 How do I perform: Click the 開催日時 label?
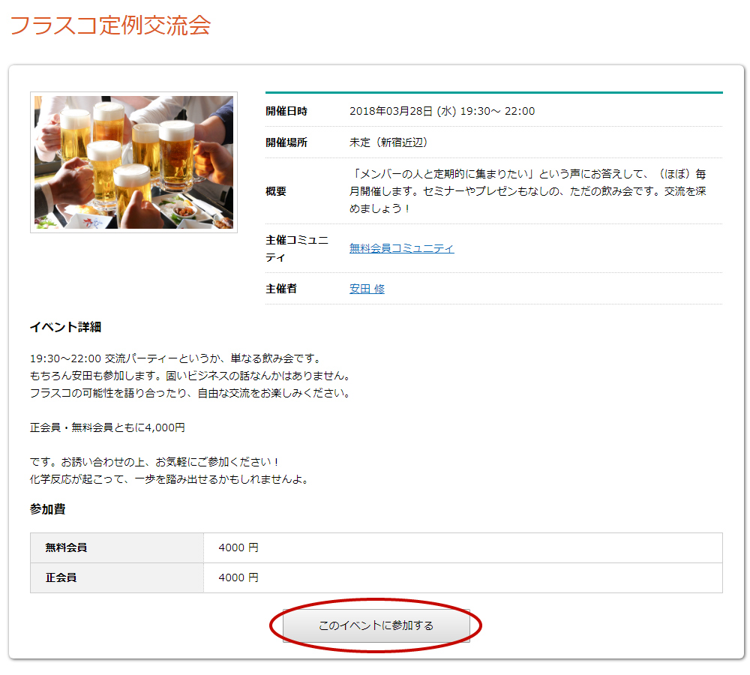click(x=286, y=111)
